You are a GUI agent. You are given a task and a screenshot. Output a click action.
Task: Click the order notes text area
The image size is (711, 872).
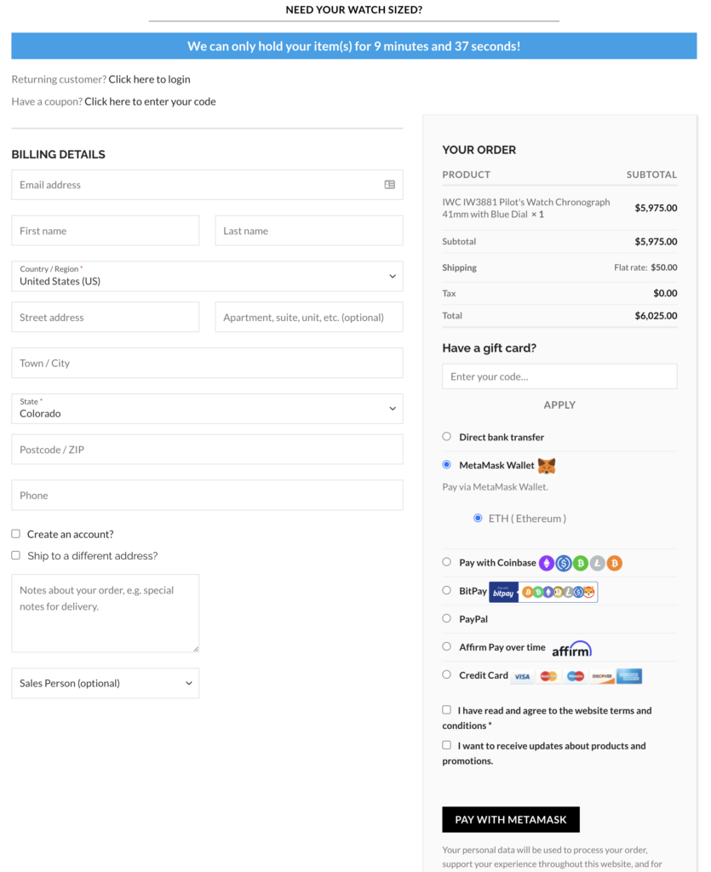click(x=105, y=613)
